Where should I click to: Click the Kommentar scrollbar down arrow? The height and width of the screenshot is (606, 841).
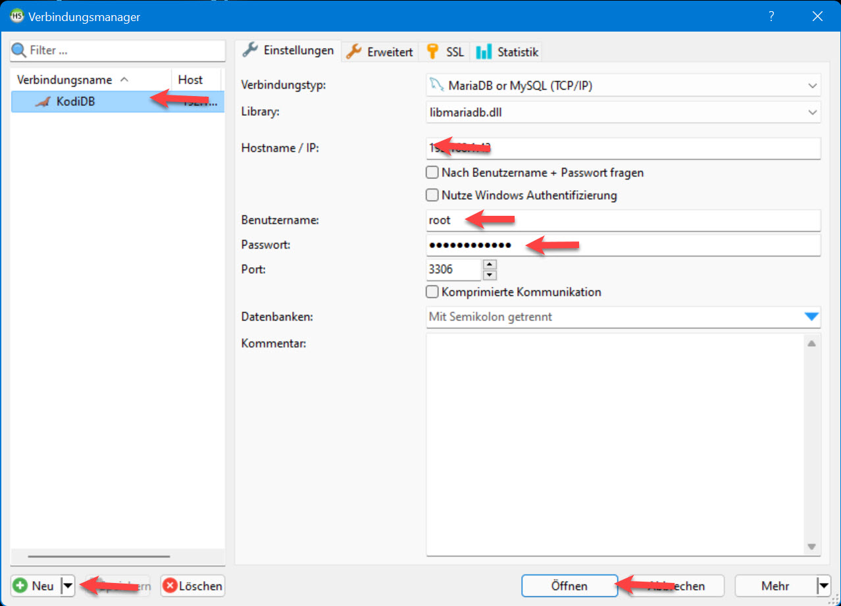click(x=812, y=546)
